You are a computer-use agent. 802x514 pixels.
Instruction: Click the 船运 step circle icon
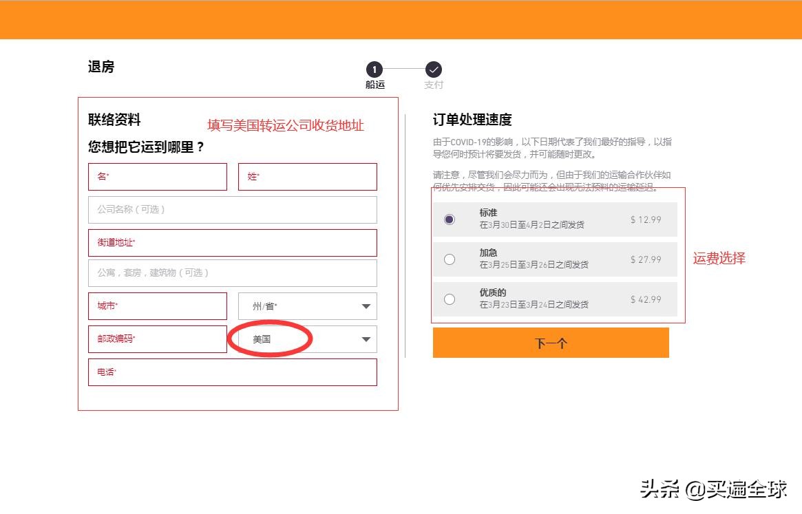(x=374, y=70)
